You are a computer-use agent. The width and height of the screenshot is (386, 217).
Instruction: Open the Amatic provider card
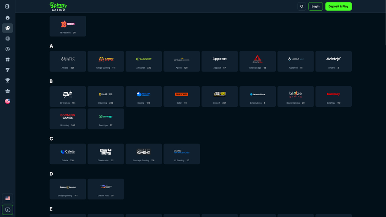pos(68,61)
